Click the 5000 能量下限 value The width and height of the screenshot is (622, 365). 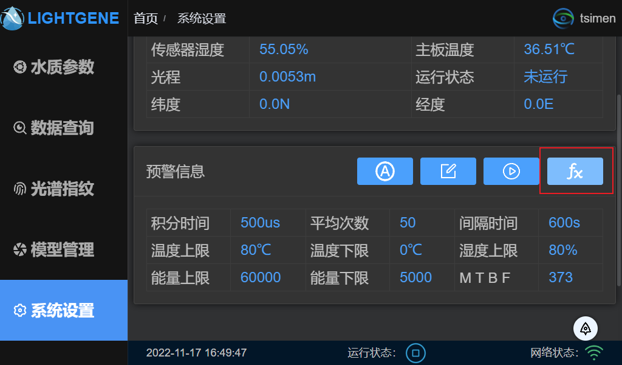pyautogui.click(x=415, y=277)
